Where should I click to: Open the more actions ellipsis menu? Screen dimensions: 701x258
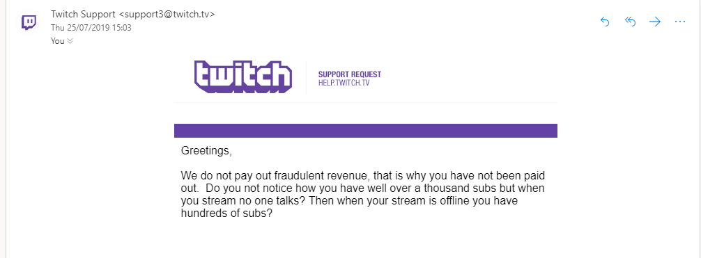pyautogui.click(x=680, y=22)
